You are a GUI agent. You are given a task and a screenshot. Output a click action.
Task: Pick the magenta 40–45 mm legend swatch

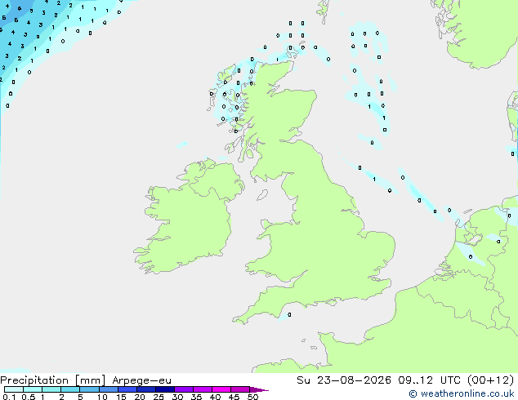[221, 389]
